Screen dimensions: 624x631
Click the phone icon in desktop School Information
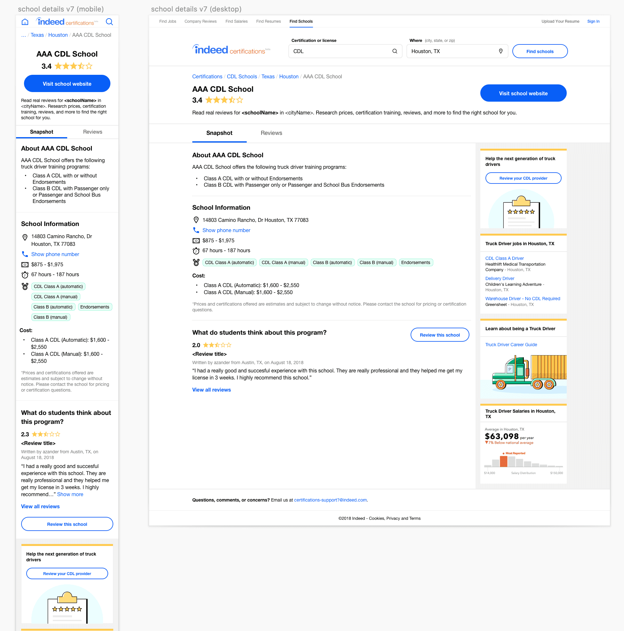point(196,230)
